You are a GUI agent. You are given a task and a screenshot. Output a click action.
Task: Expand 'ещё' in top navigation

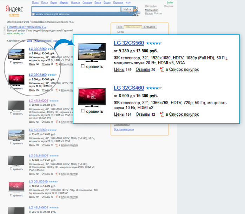pyautogui.click(x=128, y=2)
